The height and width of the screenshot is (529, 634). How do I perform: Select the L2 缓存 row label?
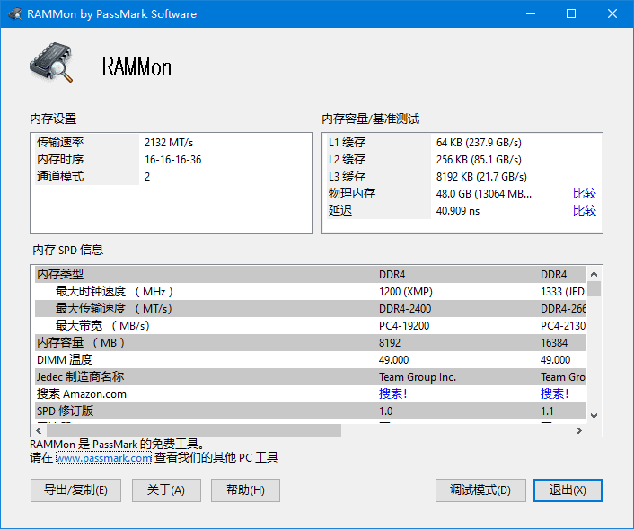click(347, 159)
